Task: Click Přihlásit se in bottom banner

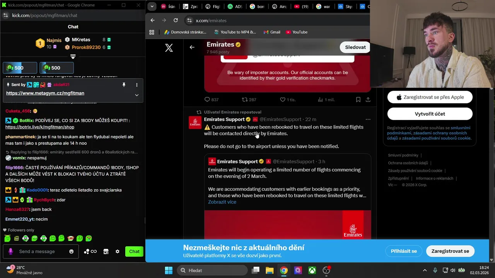Action: pyautogui.click(x=404, y=251)
